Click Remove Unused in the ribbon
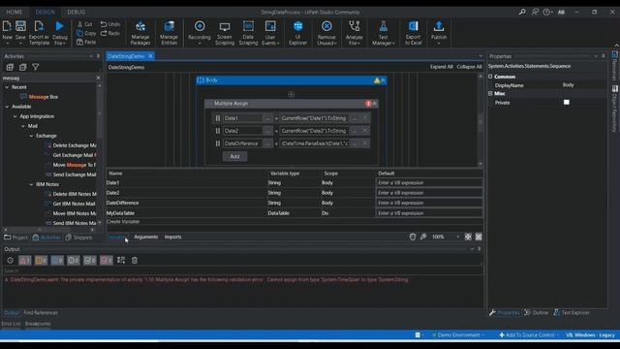This screenshot has height=349, width=620. (326, 32)
